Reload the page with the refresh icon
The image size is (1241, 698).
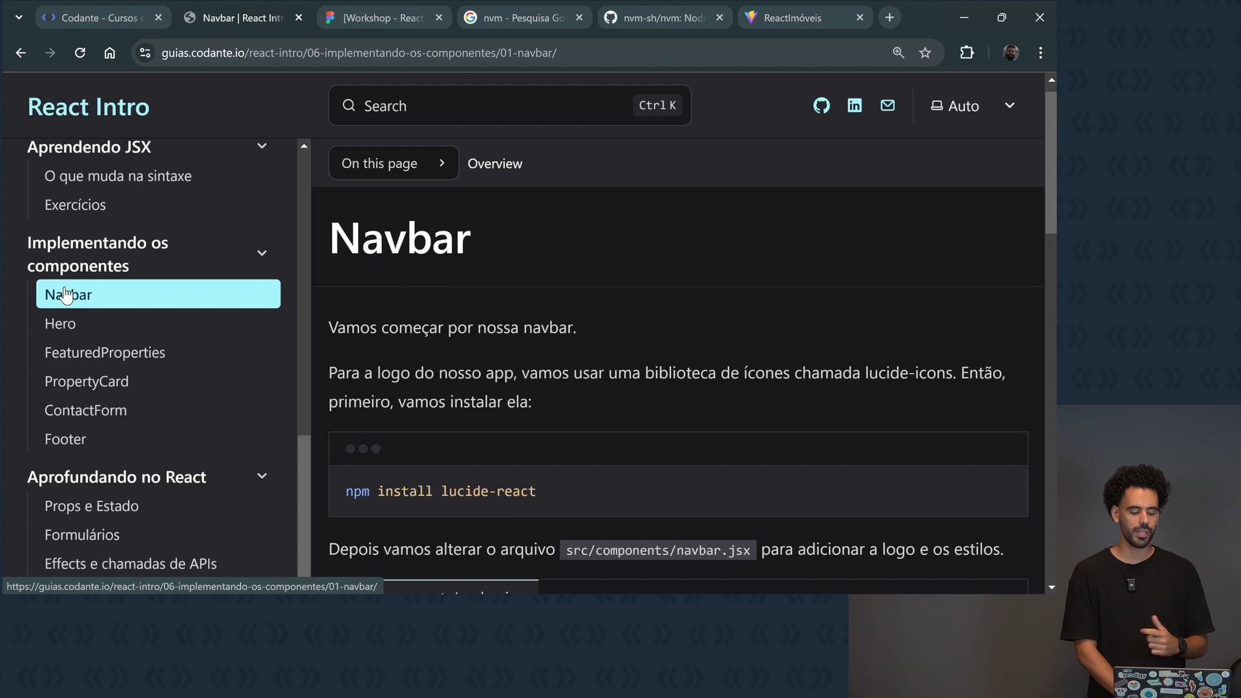80,53
